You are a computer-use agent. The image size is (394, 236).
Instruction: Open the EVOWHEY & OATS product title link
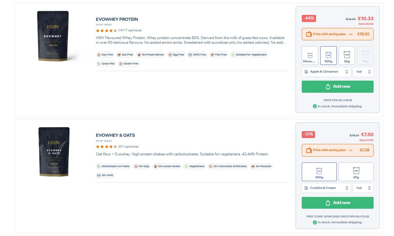tap(115, 135)
